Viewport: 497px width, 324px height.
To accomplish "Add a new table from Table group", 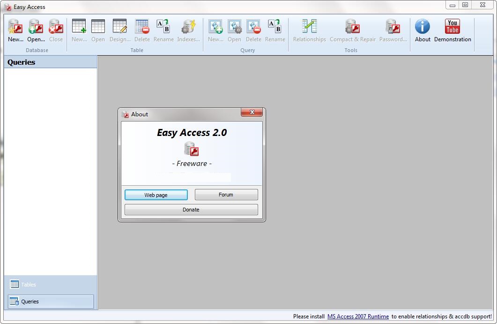I will point(79,30).
